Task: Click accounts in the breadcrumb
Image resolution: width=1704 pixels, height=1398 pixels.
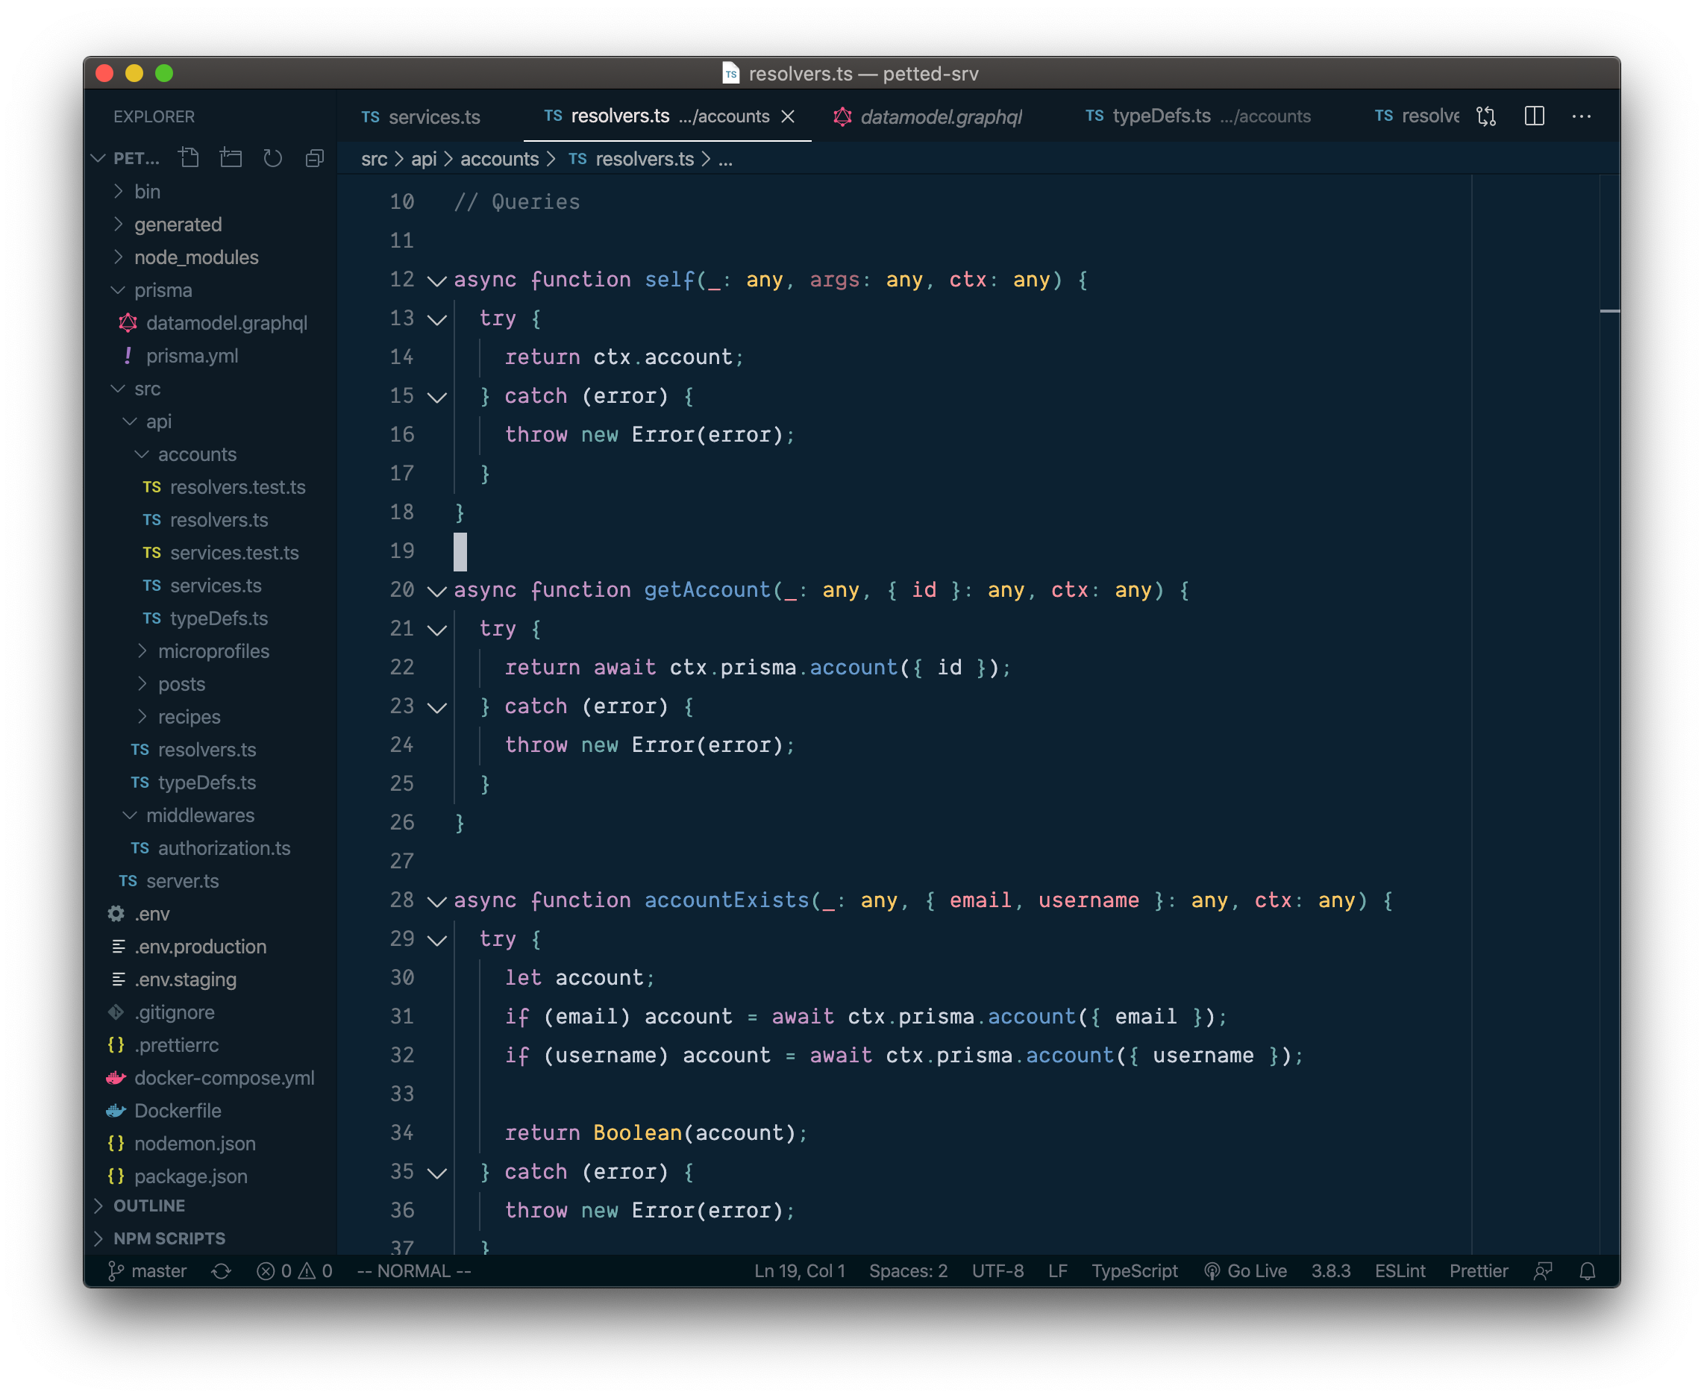Action: [x=499, y=160]
